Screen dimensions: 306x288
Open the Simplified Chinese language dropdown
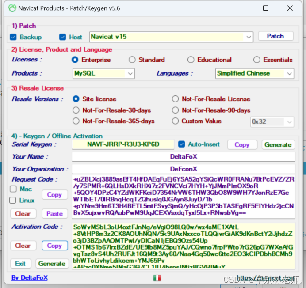255,73
